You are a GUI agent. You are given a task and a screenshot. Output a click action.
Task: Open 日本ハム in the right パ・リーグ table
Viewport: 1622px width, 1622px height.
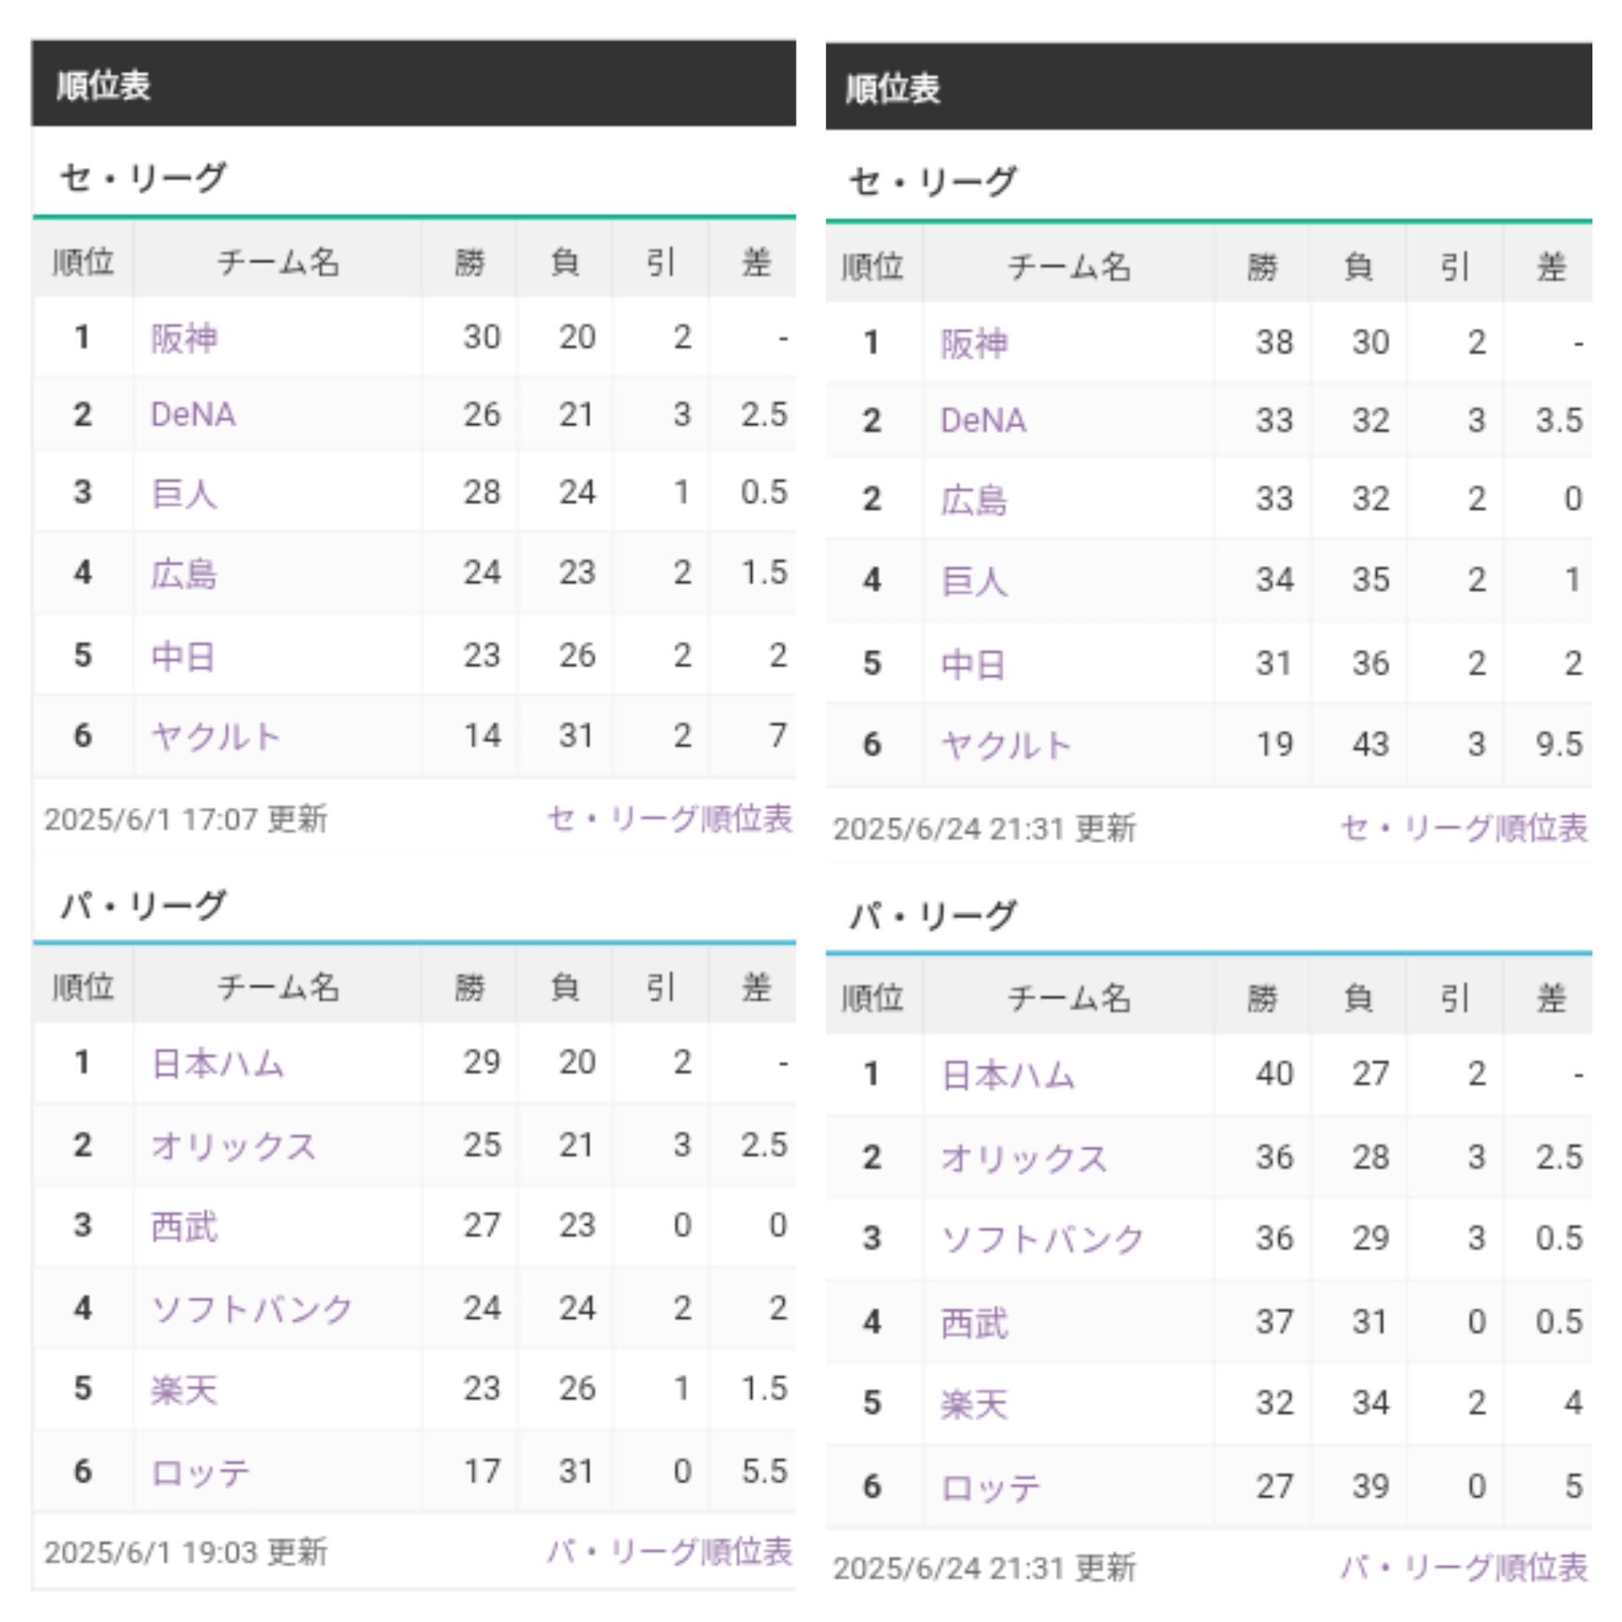pos(1008,1075)
